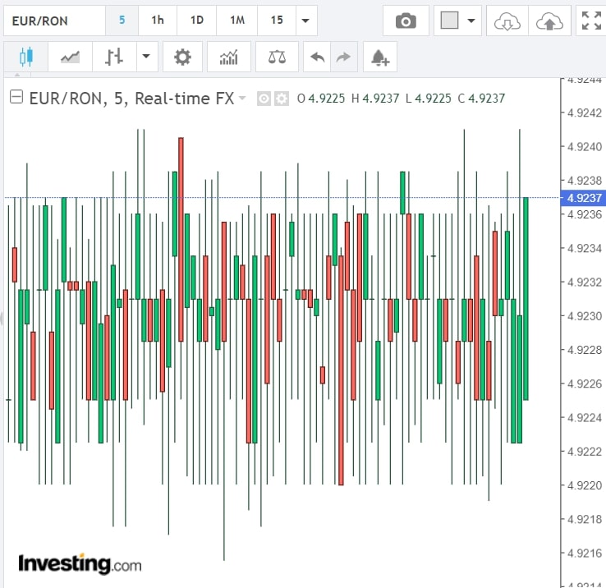Redo the chart action
This screenshot has width=606, height=588.
[x=343, y=57]
